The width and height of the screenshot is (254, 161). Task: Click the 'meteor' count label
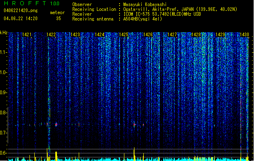57,12
